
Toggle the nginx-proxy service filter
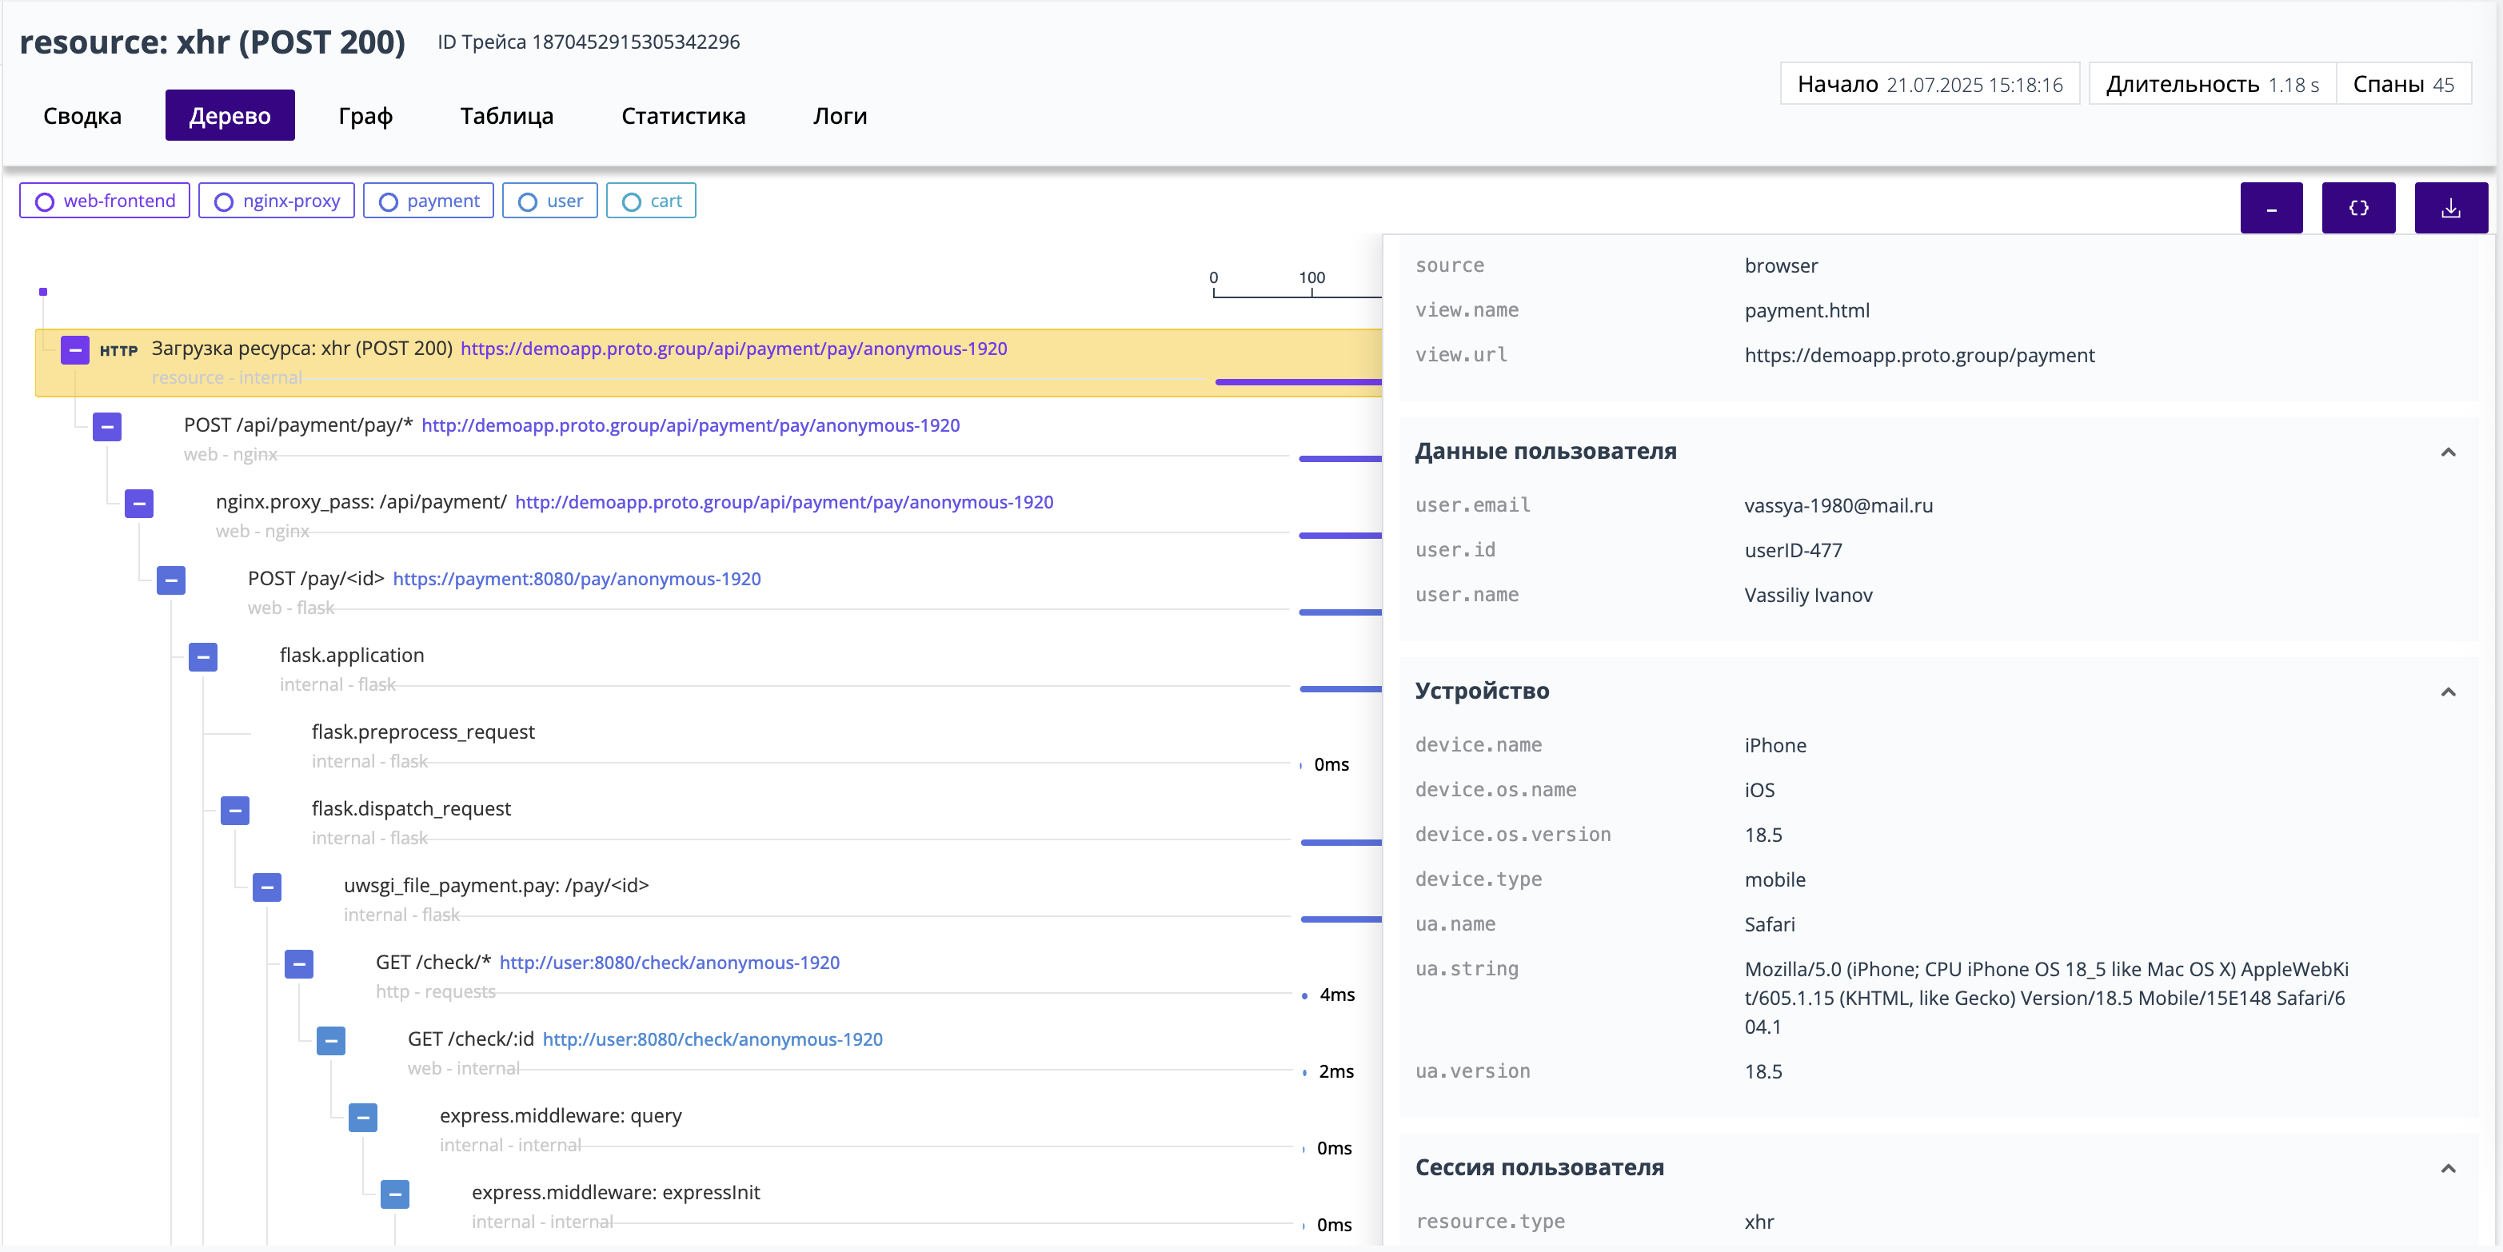point(277,201)
